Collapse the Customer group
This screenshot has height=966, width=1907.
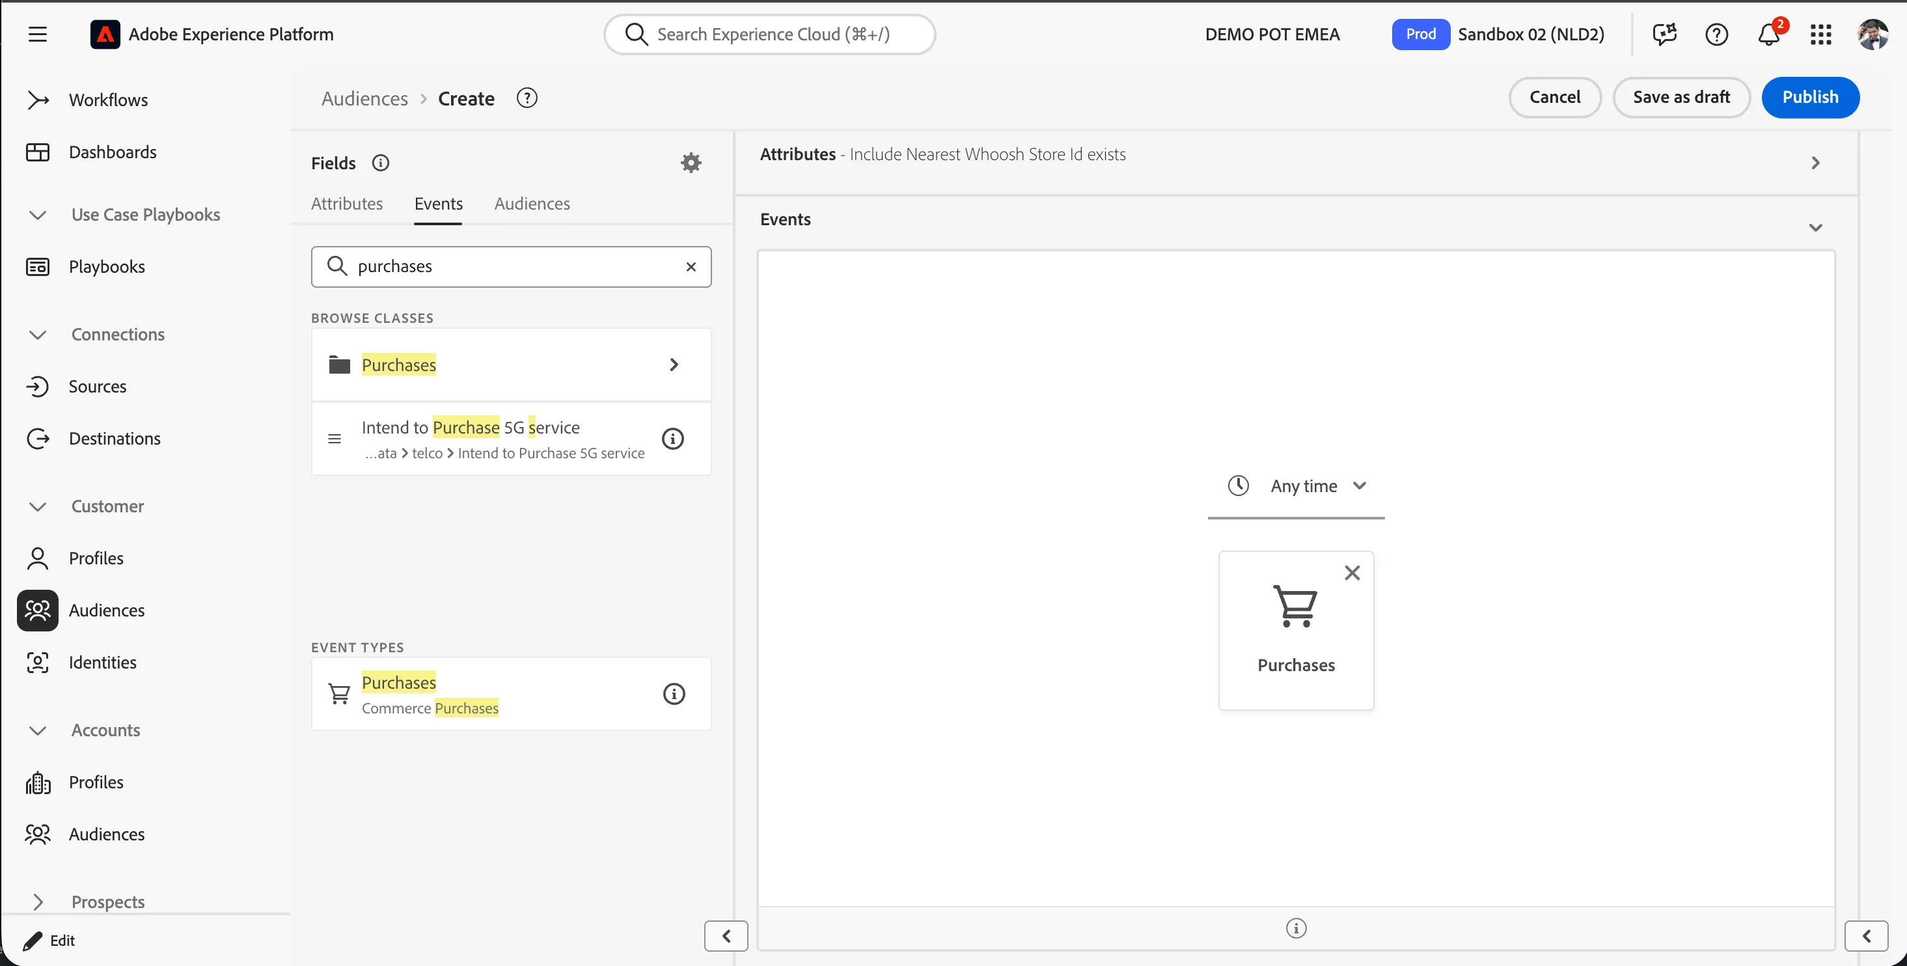38,506
